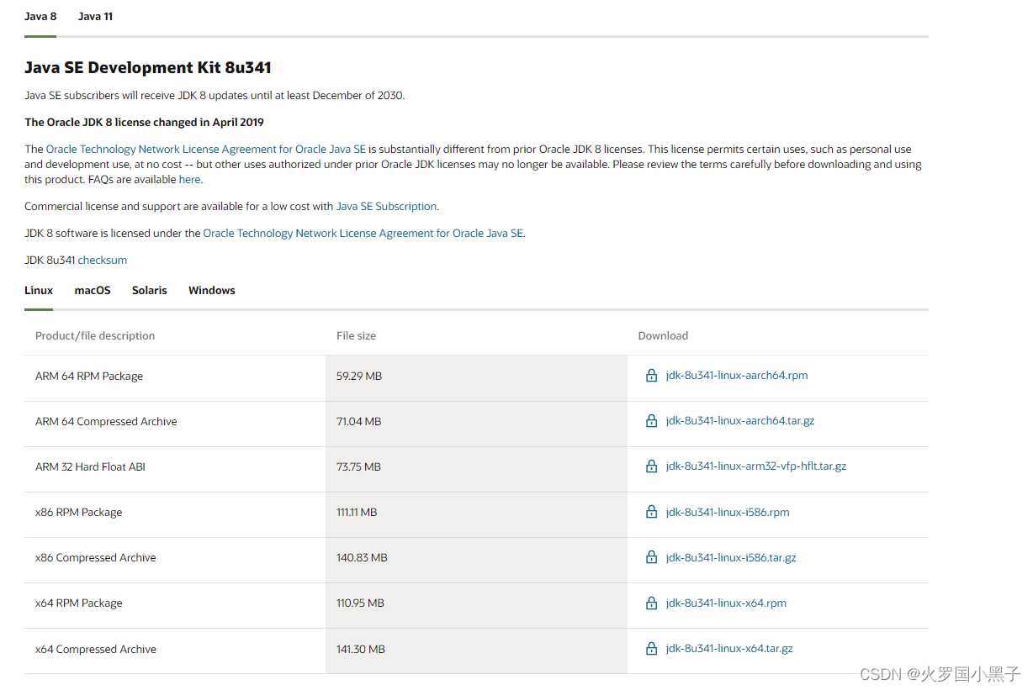Click the 73.75 MB file size
The image size is (1033, 690).
tap(359, 467)
